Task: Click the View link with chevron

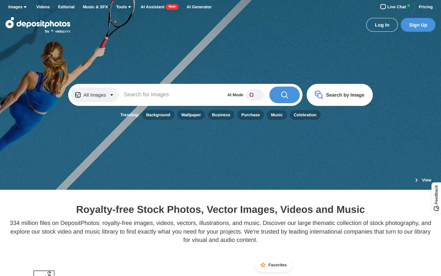Action: click(423, 180)
